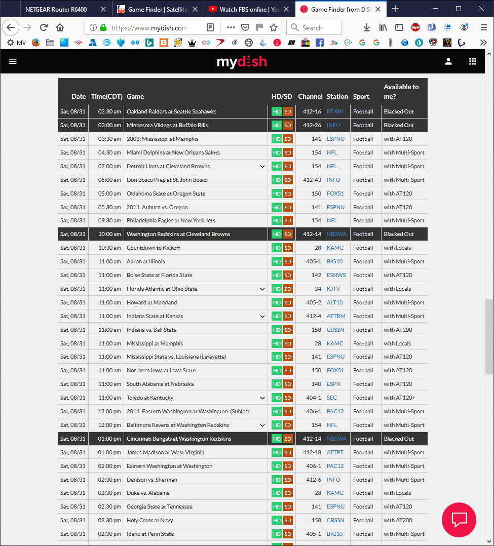This screenshot has height=546, width=494.
Task: Open a new browser tab
Action: click(x=395, y=9)
